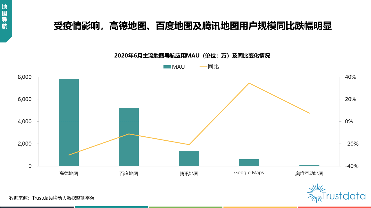Click the 奥维互动地图 axis label
The width and height of the screenshot is (371, 208).
[309, 173]
